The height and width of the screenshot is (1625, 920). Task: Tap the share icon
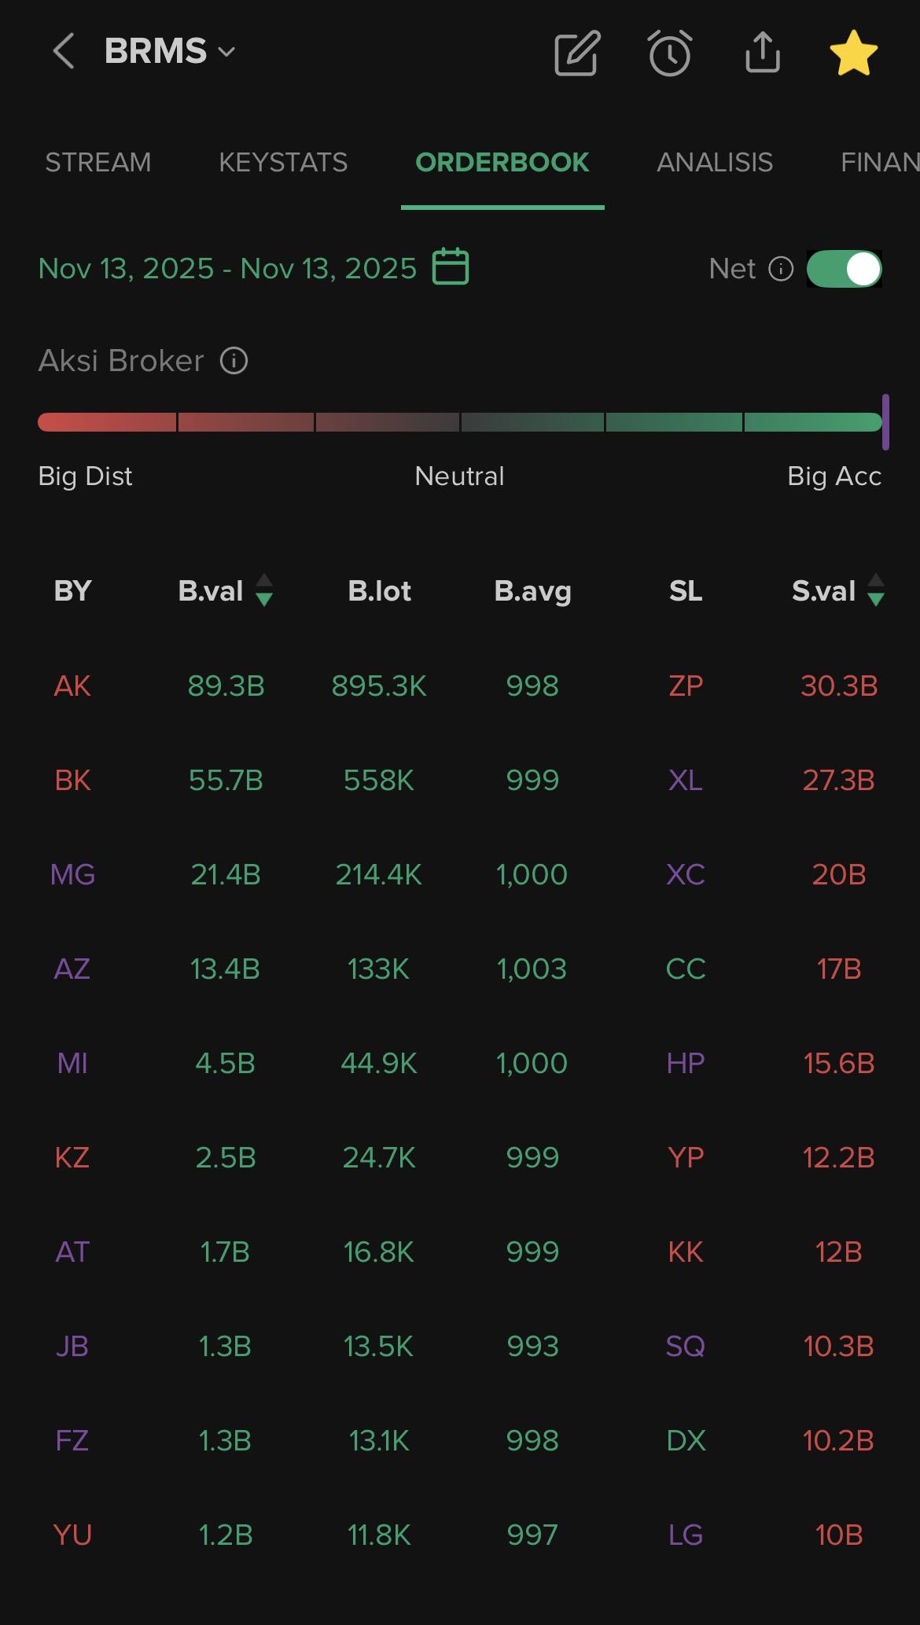[x=762, y=53]
